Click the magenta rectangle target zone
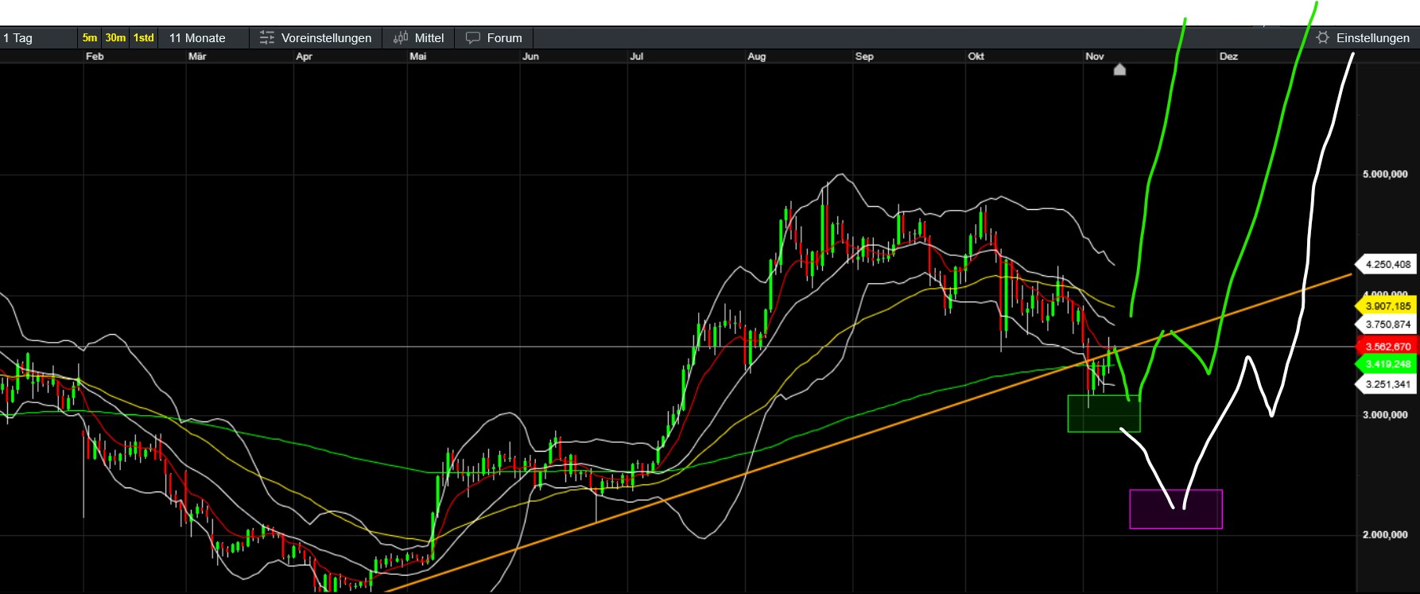This screenshot has width=1420, height=594. (1176, 509)
